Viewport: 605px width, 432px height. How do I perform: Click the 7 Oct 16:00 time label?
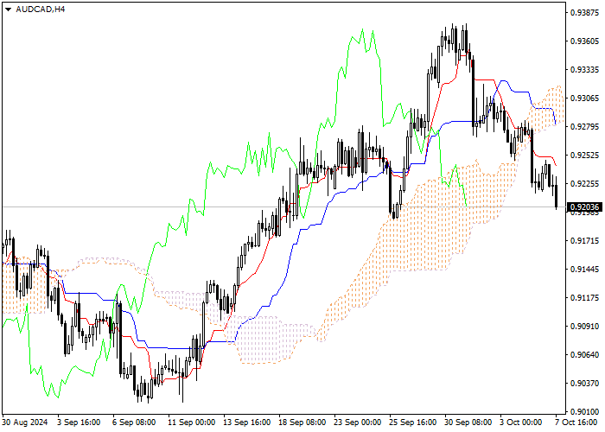pos(576,422)
